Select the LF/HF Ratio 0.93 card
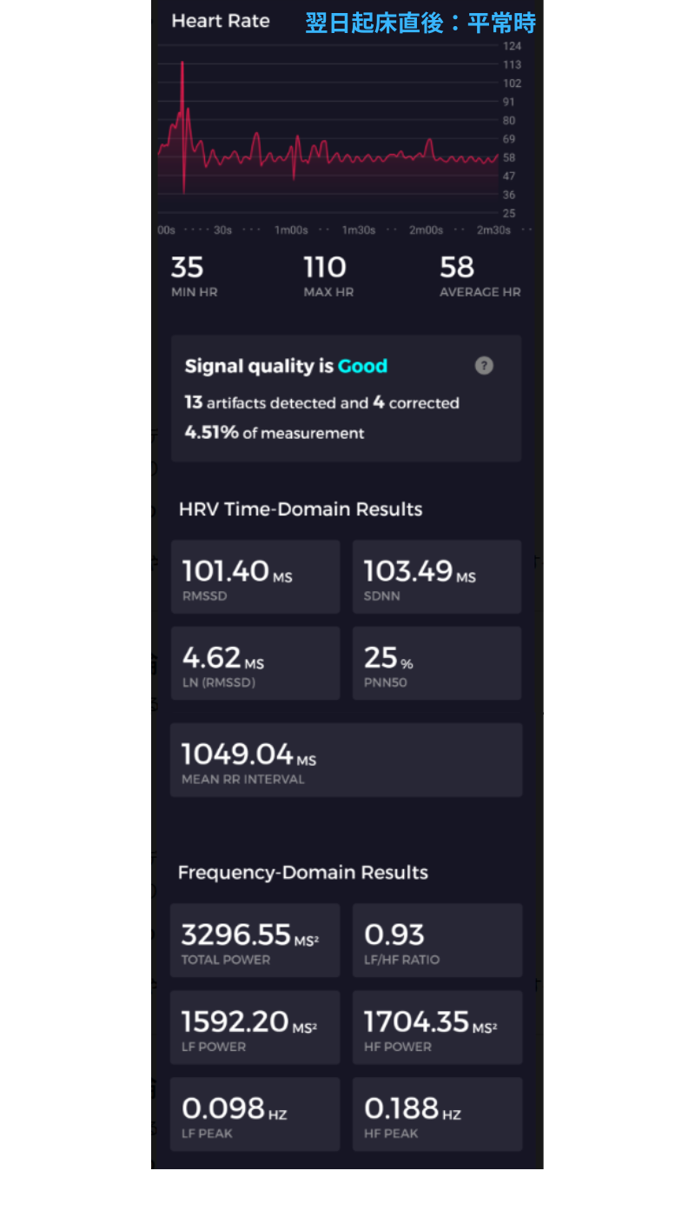Image resolution: width=695 pixels, height=1217 pixels. [436, 941]
